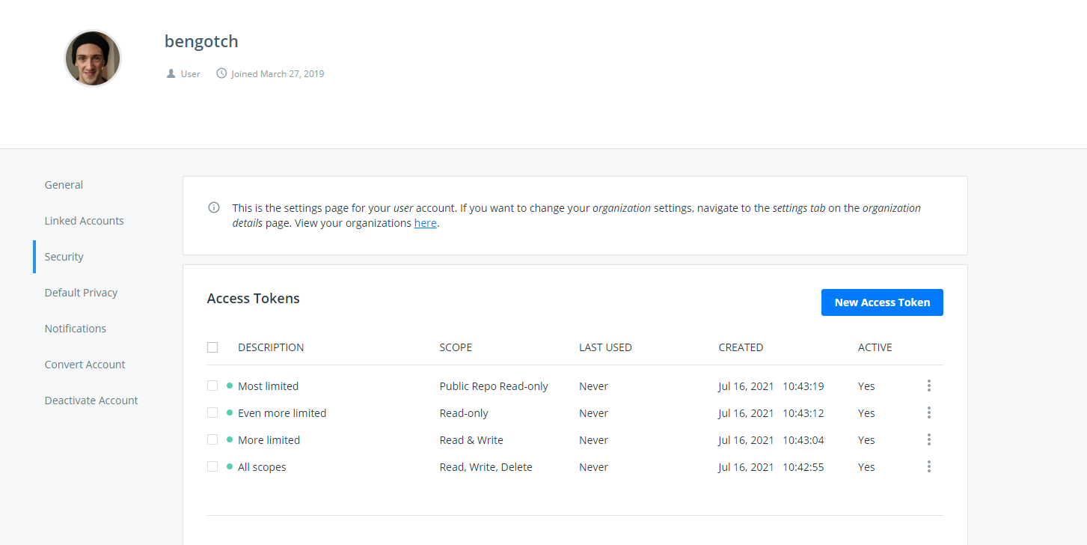Follow the 'here' organizations link
Screen dimensions: 1087x545
pyautogui.click(x=425, y=223)
